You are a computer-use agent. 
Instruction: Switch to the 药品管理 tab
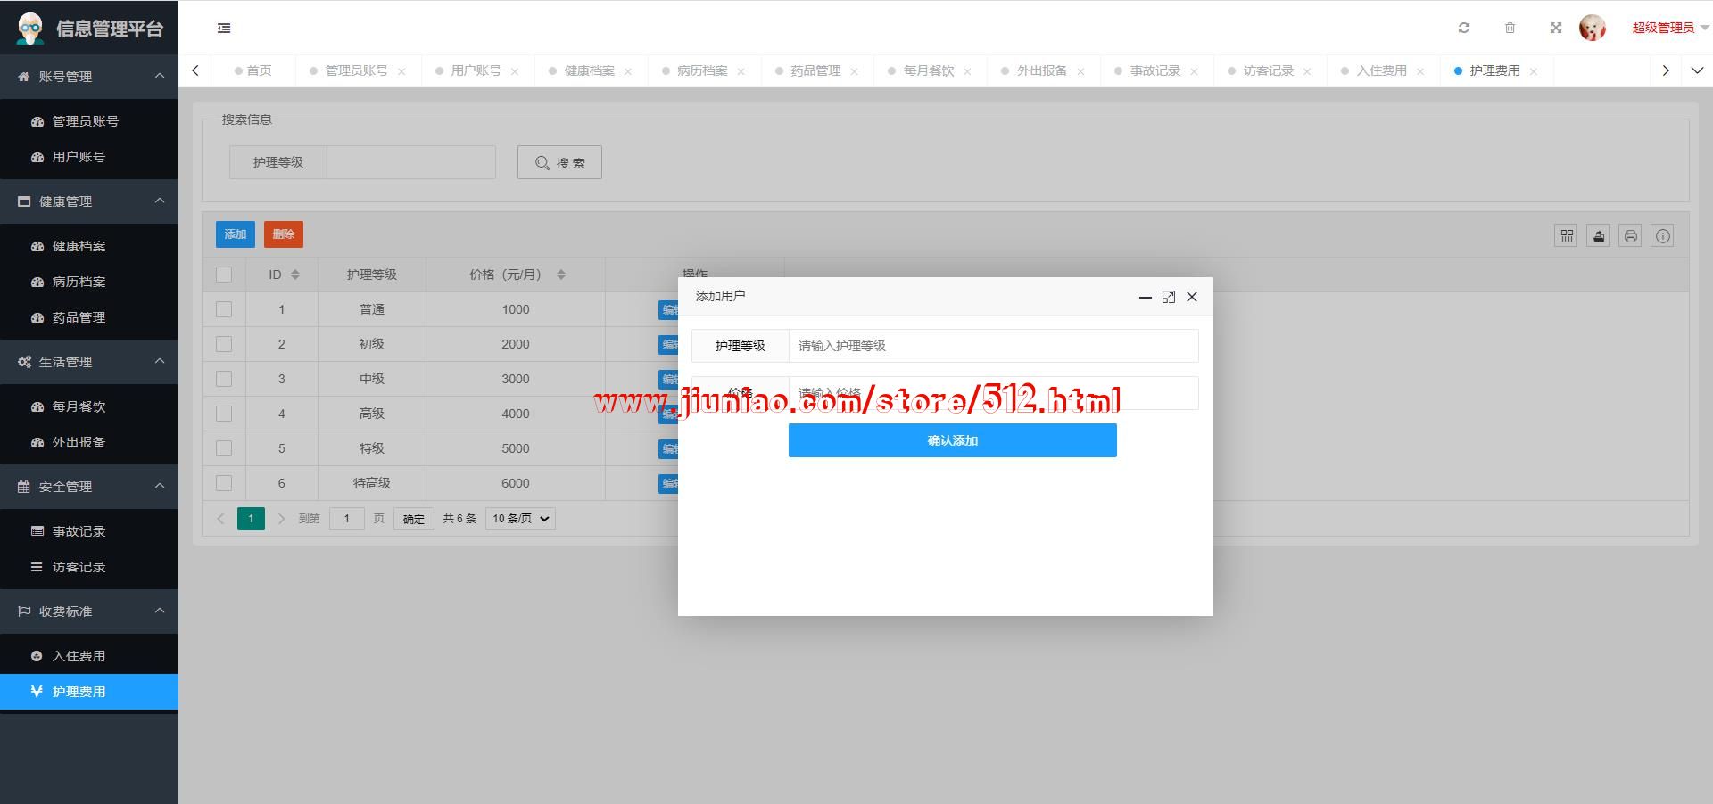coord(815,70)
